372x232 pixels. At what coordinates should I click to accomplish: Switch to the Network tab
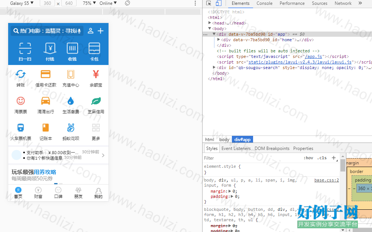pos(343,3)
